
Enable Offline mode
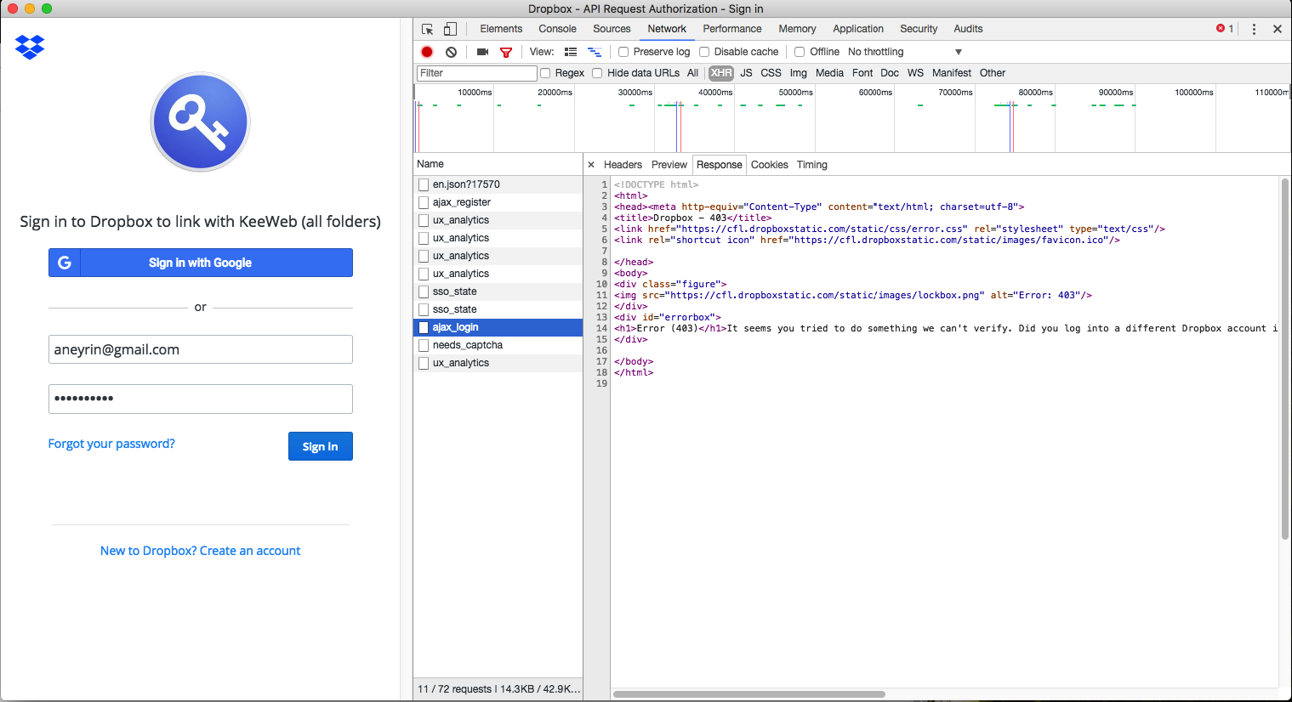point(800,52)
